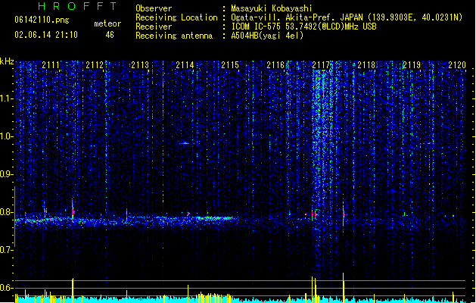Click the 2113 time marker

click(x=140, y=65)
